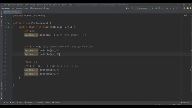Place cursor on line 5 'int a=5;'
This screenshot has height=108, width=192.
[30, 31]
